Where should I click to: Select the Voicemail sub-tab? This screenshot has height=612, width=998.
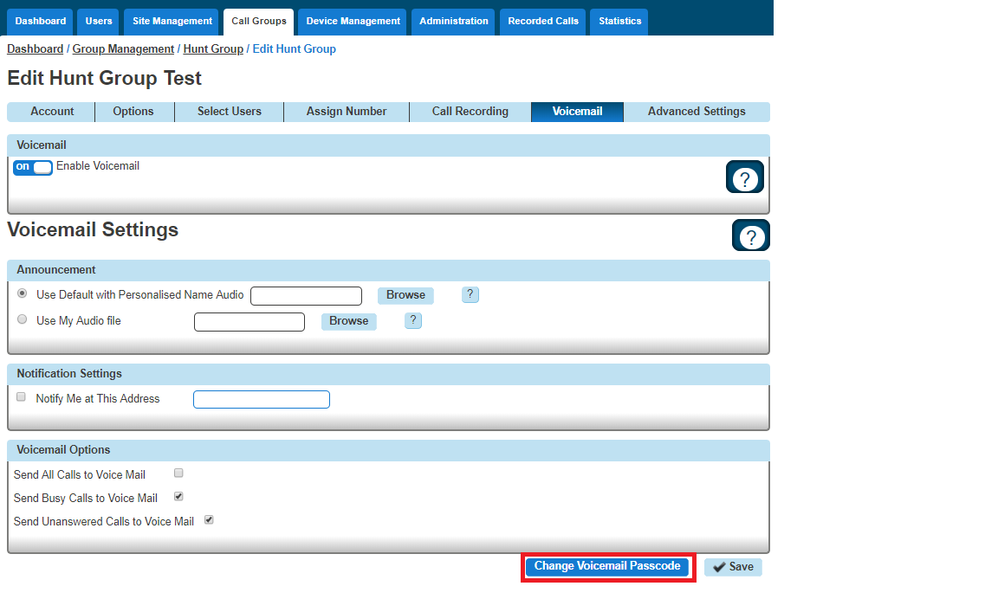(x=577, y=112)
